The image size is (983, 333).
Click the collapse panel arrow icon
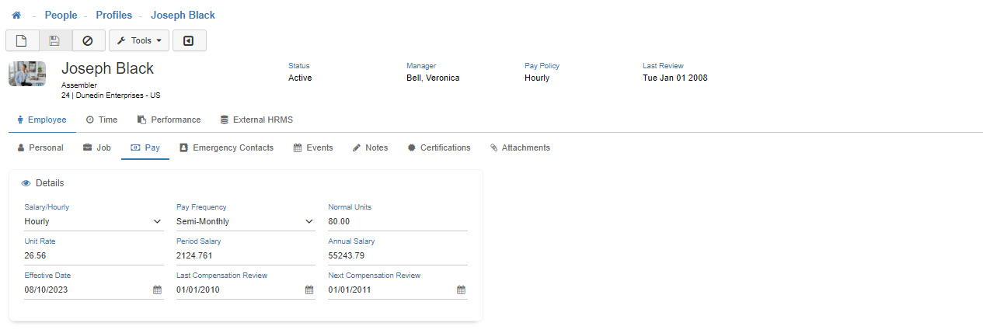(x=189, y=40)
